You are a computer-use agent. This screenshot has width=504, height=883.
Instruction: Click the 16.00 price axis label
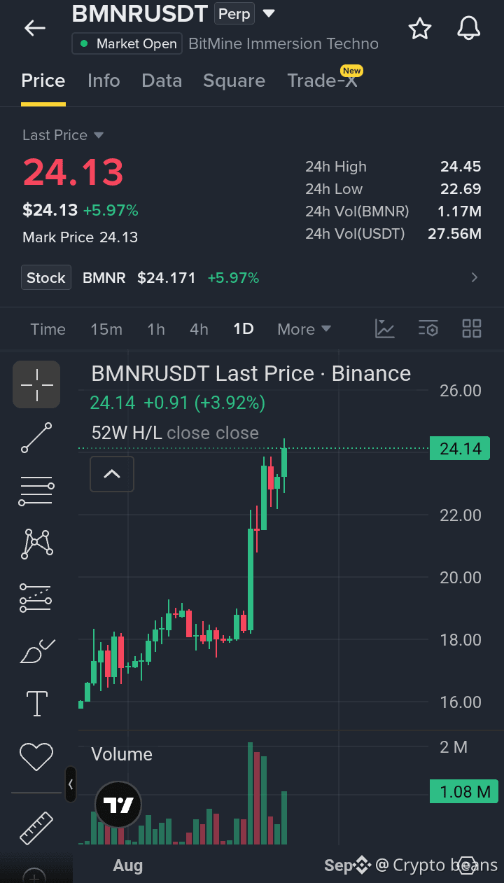461,702
